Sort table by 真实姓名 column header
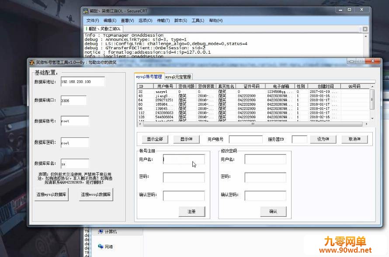This screenshot has width=389, height=257. click(x=226, y=86)
